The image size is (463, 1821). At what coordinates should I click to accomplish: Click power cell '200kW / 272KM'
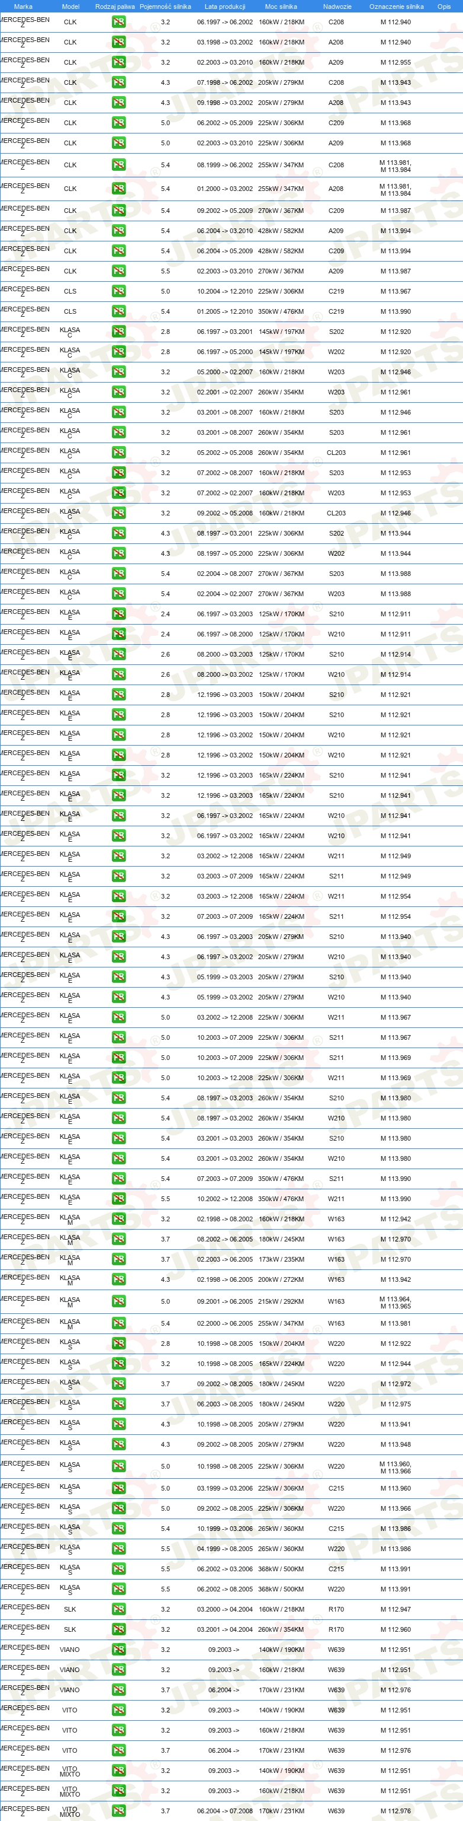[281, 1279]
